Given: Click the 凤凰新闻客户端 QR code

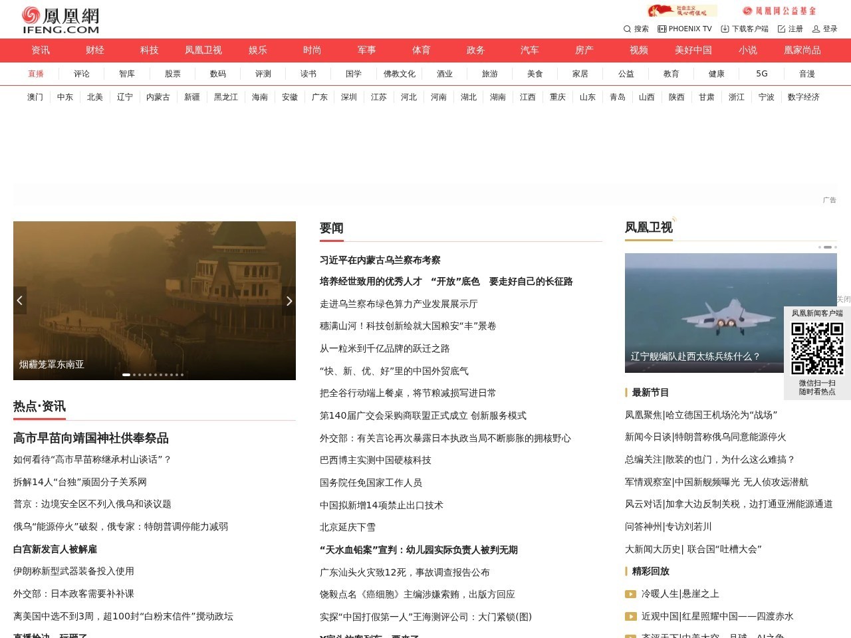Looking at the screenshot, I should [x=817, y=348].
